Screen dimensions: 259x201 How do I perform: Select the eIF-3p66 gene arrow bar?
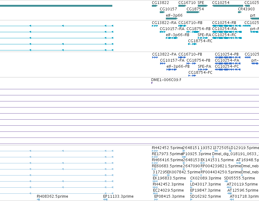pos(172,19)
